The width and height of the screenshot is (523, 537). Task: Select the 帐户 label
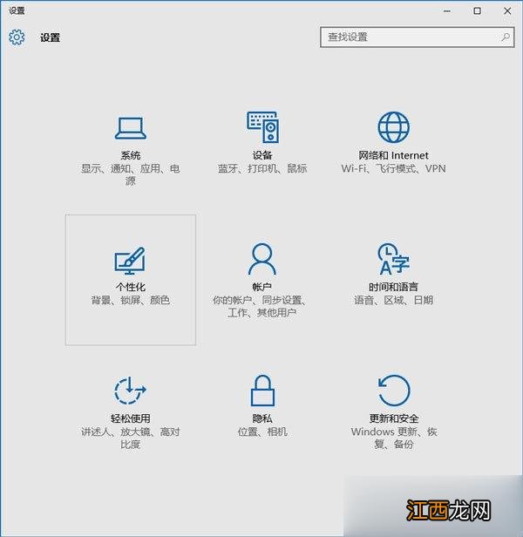262,287
